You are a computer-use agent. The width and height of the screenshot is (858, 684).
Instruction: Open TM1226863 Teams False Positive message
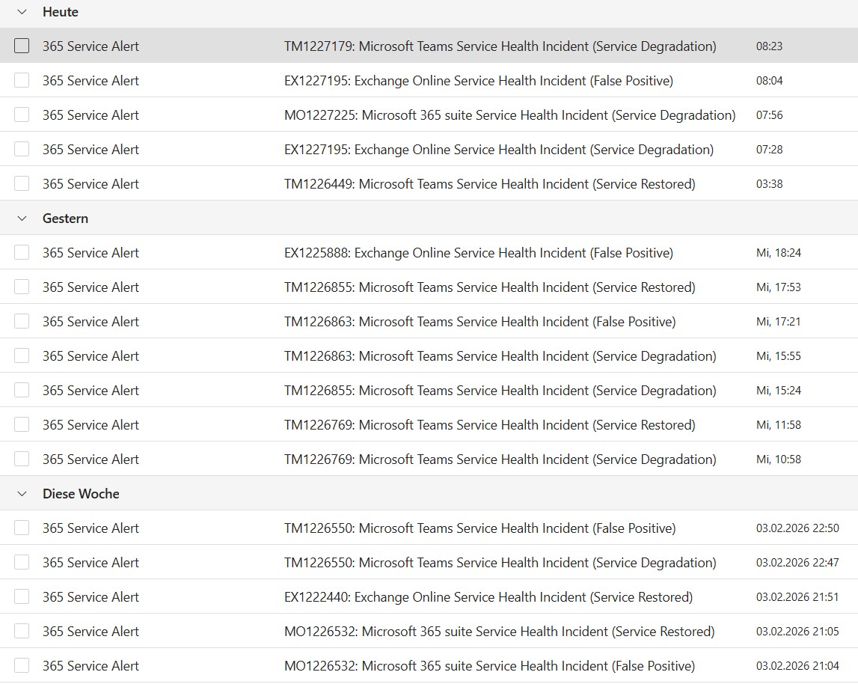(x=479, y=322)
